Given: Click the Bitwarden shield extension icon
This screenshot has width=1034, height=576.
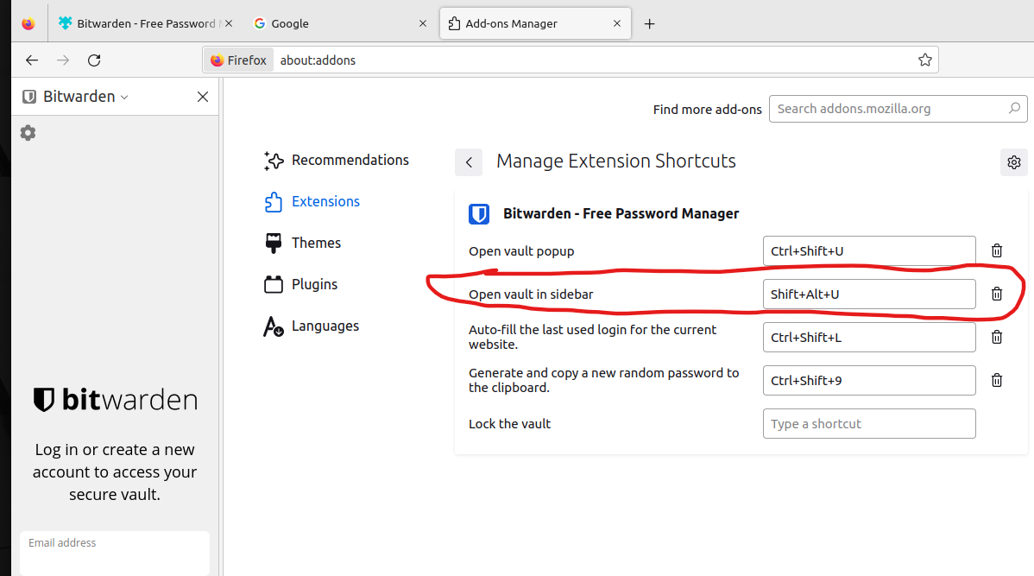Looking at the screenshot, I should point(479,214).
